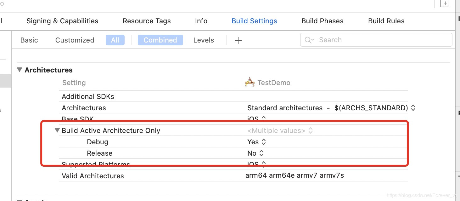This screenshot has width=460, height=201.
Task: Click the TestDemo app target icon
Action: [250, 83]
